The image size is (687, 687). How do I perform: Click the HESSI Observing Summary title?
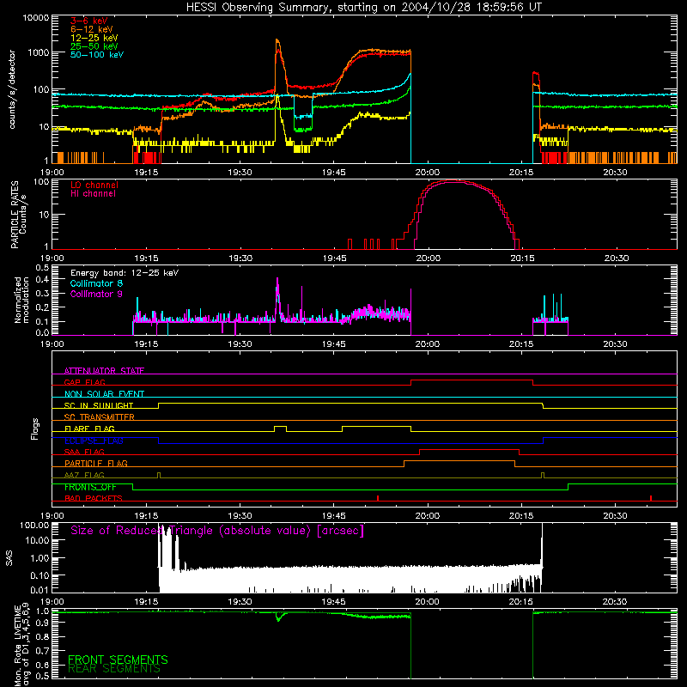(363, 8)
